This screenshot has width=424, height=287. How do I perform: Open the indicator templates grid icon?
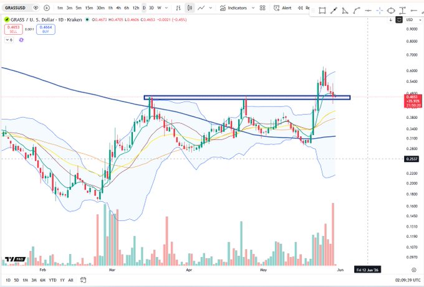pyautogui.click(x=263, y=8)
